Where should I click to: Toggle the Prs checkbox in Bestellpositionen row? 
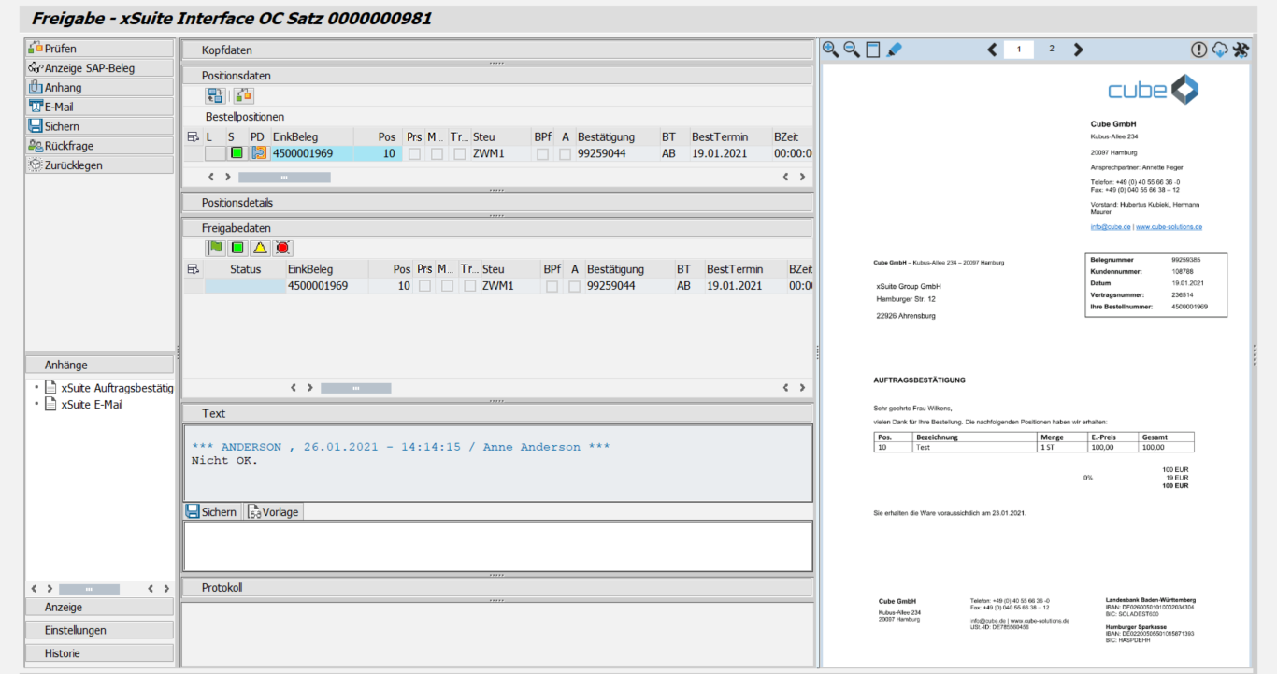414,154
